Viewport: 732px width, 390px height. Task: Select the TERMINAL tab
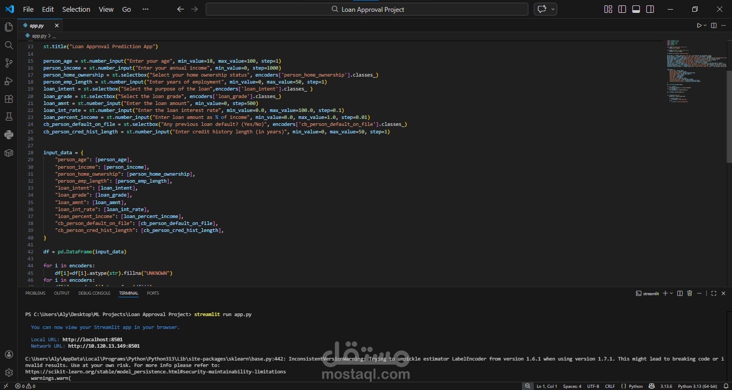point(129,293)
